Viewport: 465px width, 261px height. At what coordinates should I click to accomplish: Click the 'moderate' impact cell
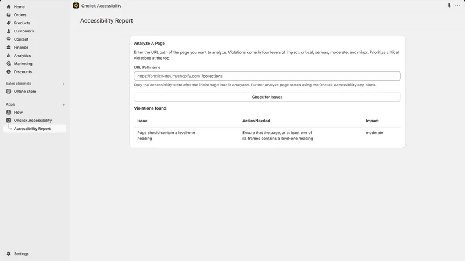(374, 133)
